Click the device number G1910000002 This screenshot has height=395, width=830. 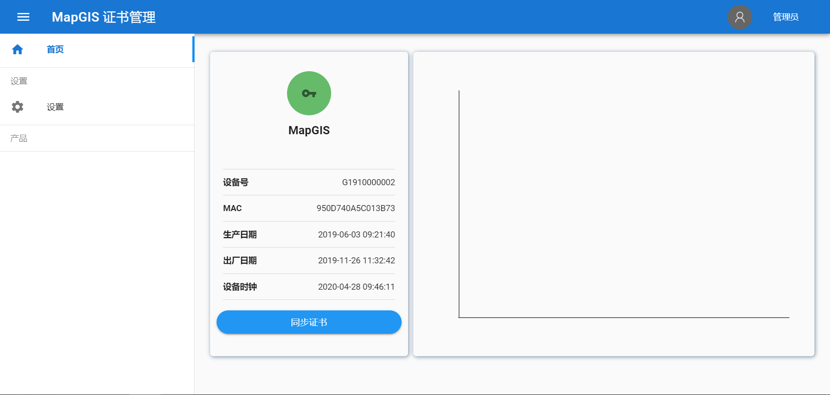click(x=368, y=182)
